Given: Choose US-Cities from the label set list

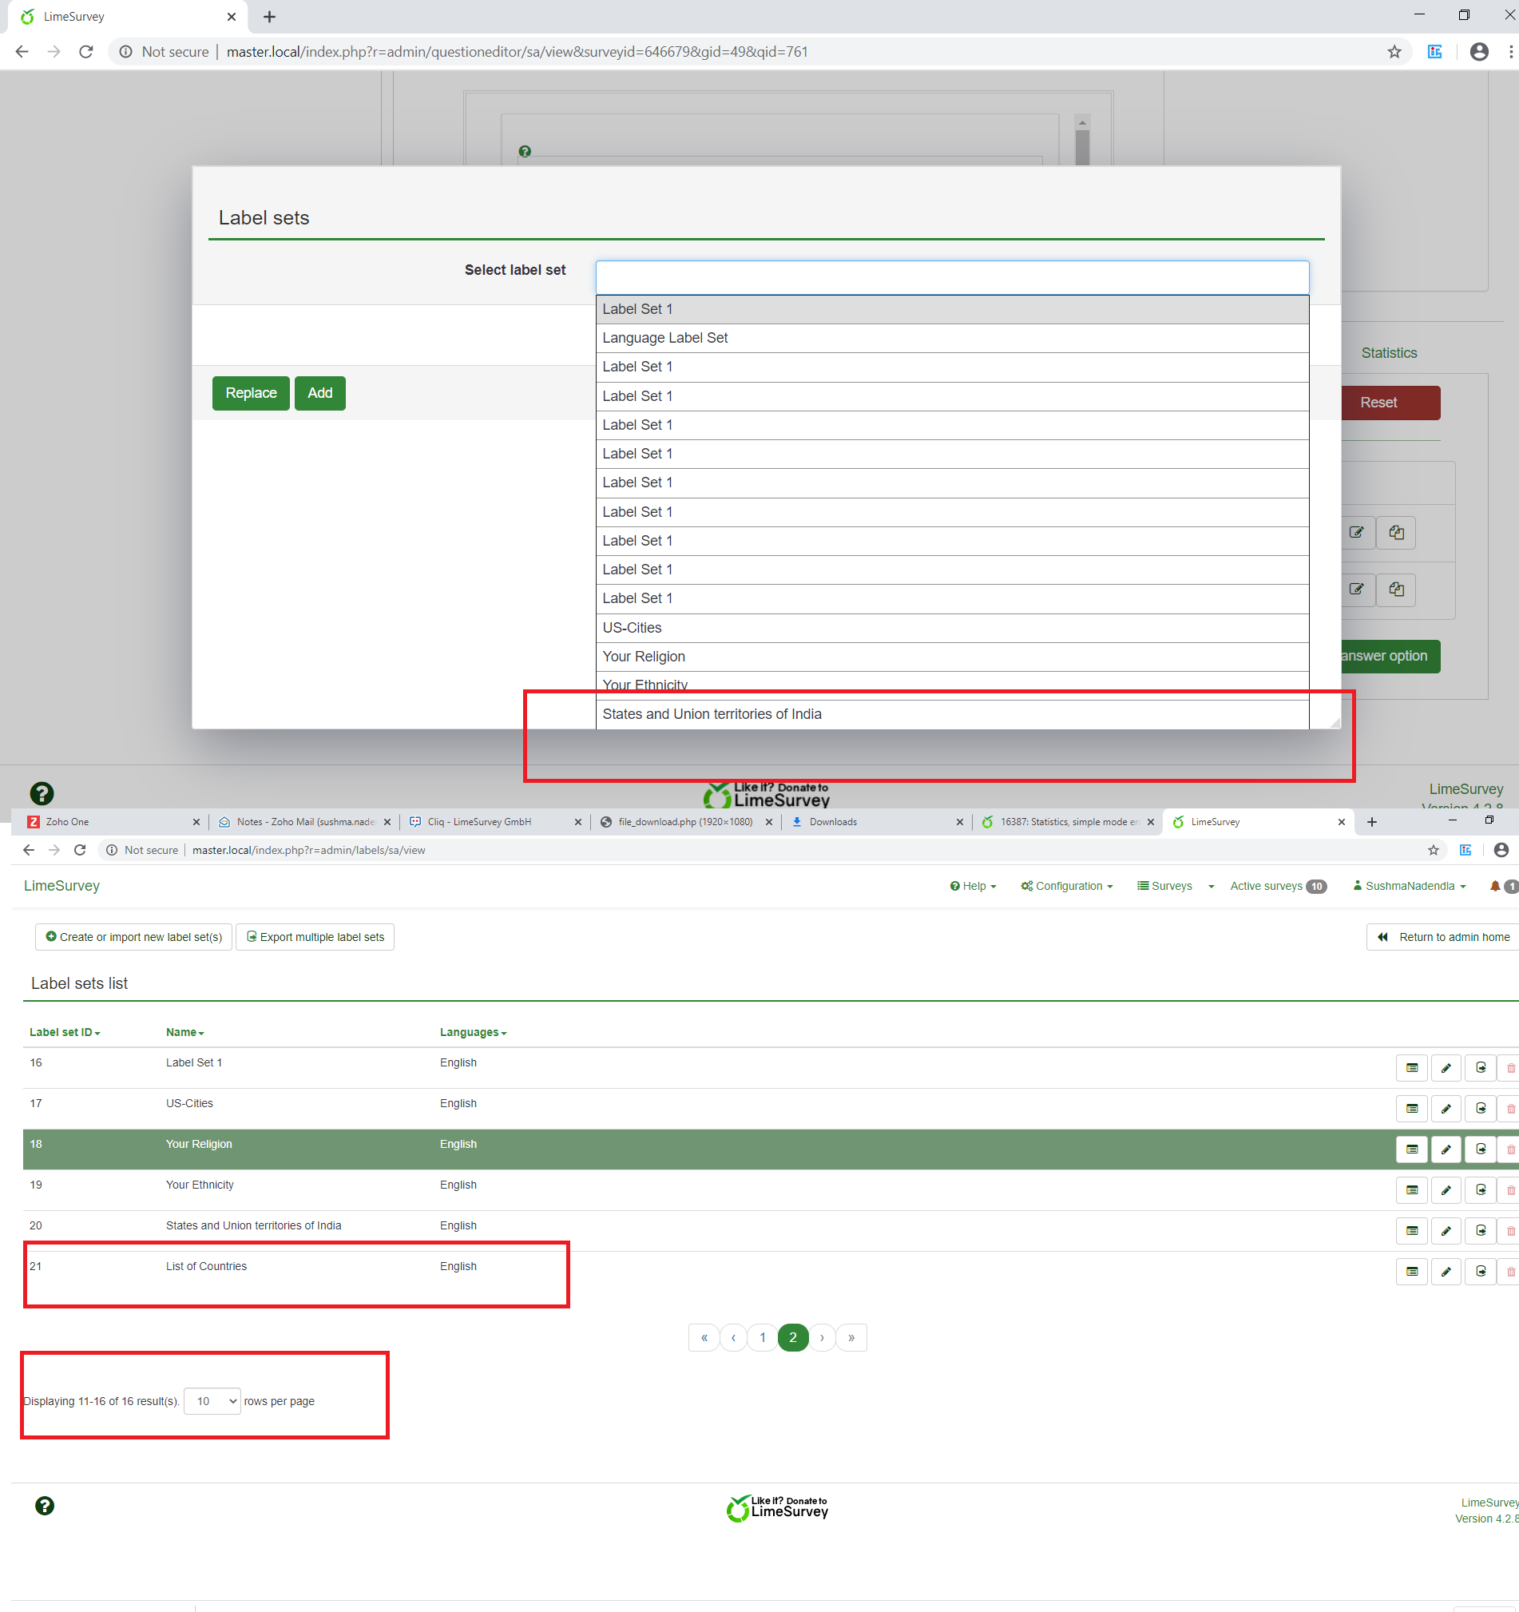Looking at the screenshot, I should [633, 628].
